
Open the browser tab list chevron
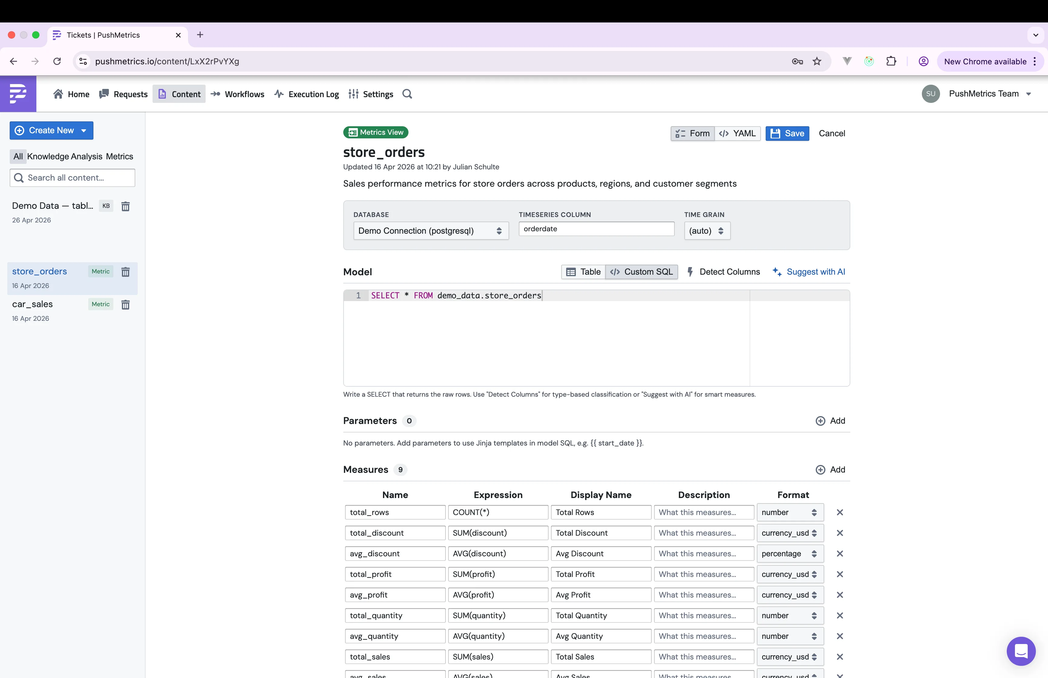[1035, 35]
